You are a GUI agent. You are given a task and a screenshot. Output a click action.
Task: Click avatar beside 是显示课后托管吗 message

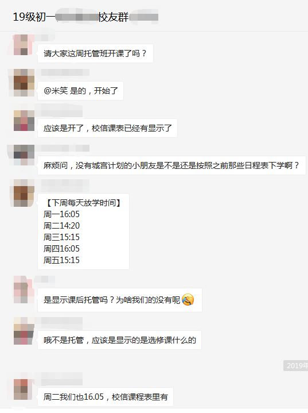pos(24,290)
